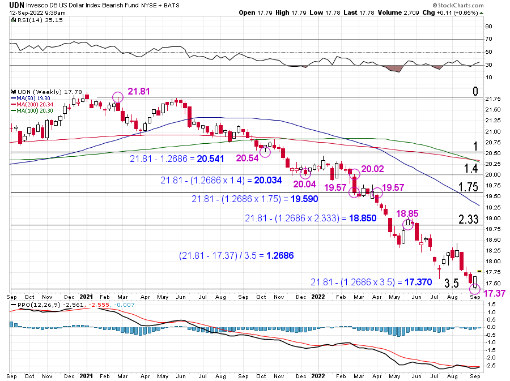Click the '18.00' price axis tick
Image resolution: width=510 pixels, height=381 pixels.
click(493, 262)
